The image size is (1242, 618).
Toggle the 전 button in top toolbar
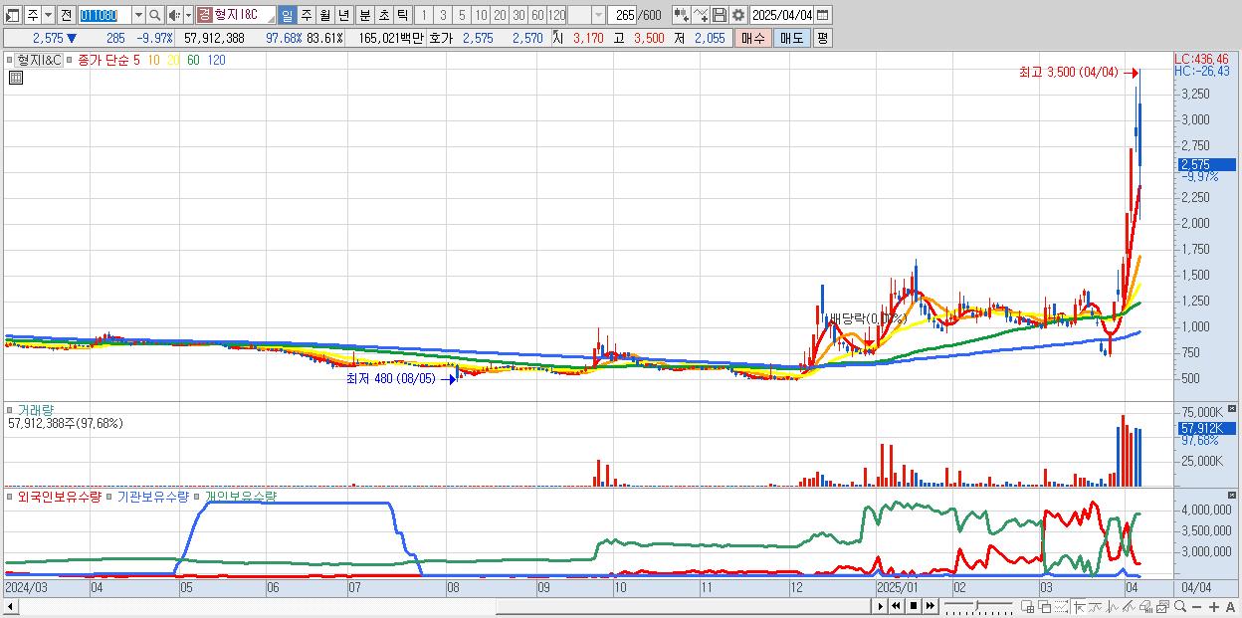(67, 15)
